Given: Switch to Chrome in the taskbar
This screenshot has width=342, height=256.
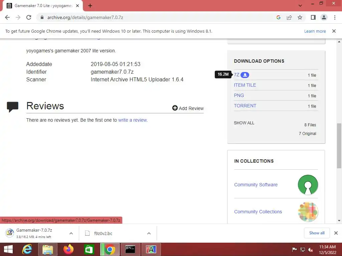Looking at the screenshot, I should [x=110, y=249].
